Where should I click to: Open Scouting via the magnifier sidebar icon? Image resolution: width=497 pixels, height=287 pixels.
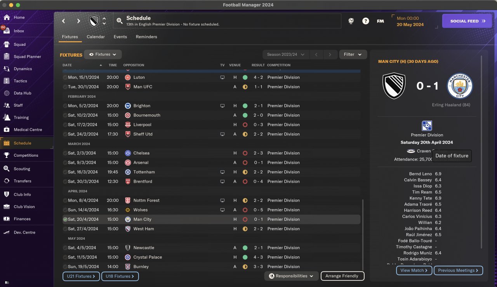point(7,169)
